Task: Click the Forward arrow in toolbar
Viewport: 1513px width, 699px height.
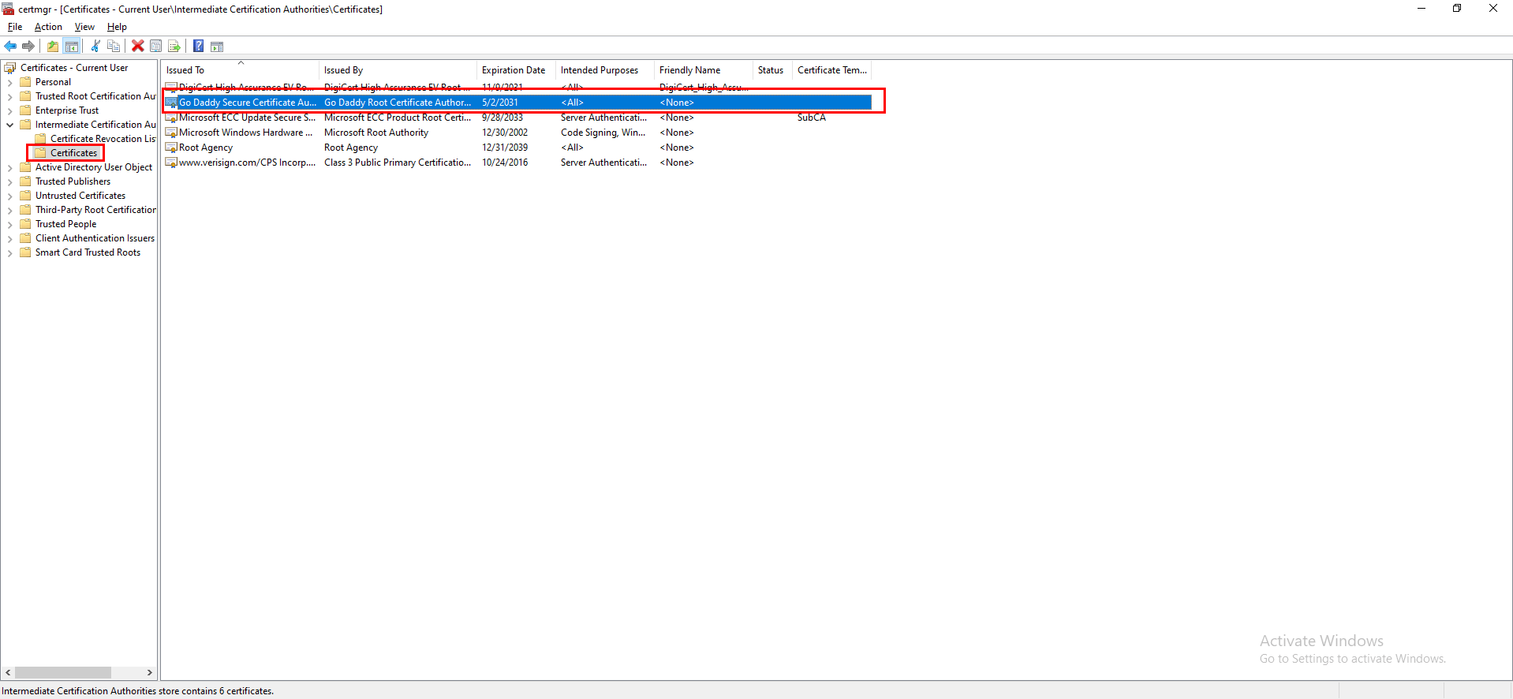Action: [x=28, y=46]
